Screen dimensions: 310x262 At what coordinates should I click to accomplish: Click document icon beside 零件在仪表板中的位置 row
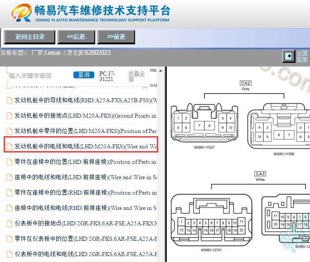click(10, 239)
